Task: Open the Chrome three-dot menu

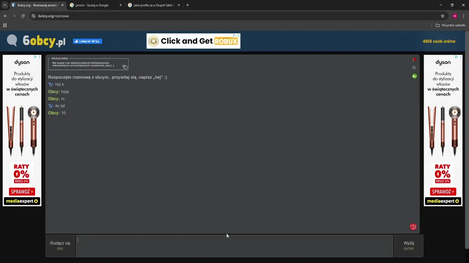Action: click(464, 16)
